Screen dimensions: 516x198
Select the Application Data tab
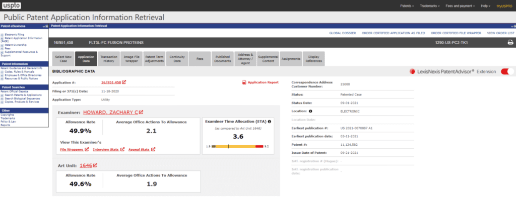[x=86, y=59]
